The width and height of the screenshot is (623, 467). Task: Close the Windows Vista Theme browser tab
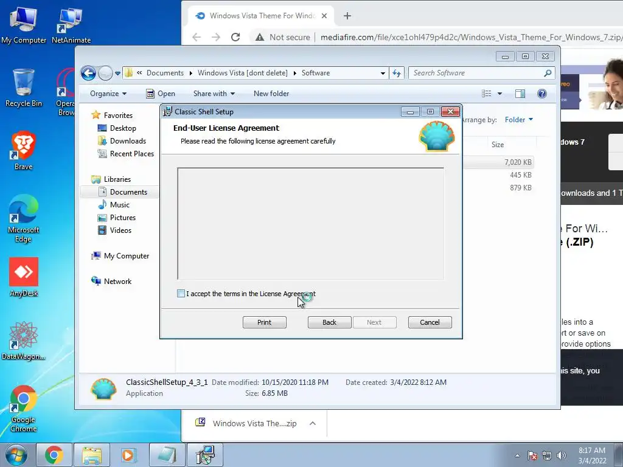(x=324, y=16)
